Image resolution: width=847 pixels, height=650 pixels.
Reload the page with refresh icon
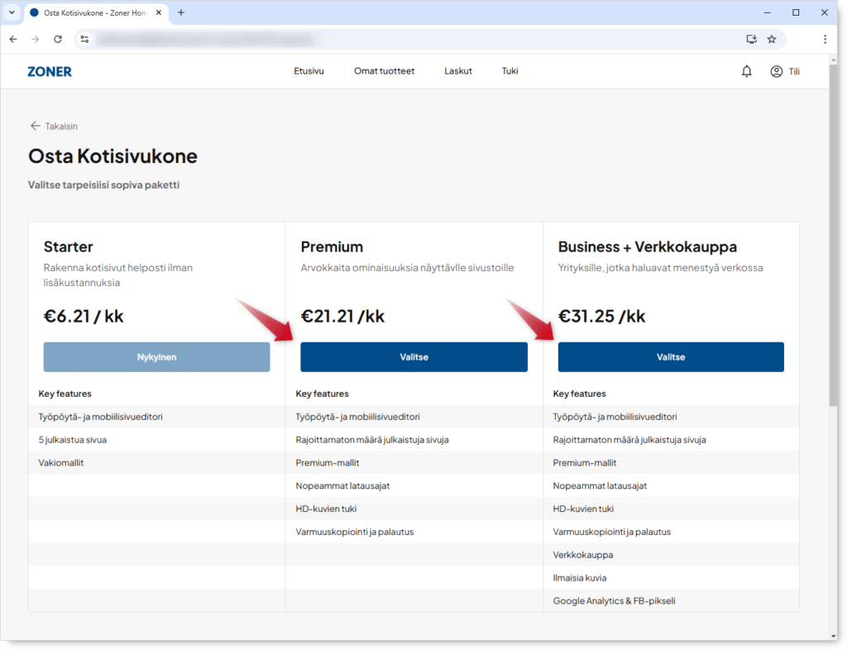pyautogui.click(x=58, y=39)
